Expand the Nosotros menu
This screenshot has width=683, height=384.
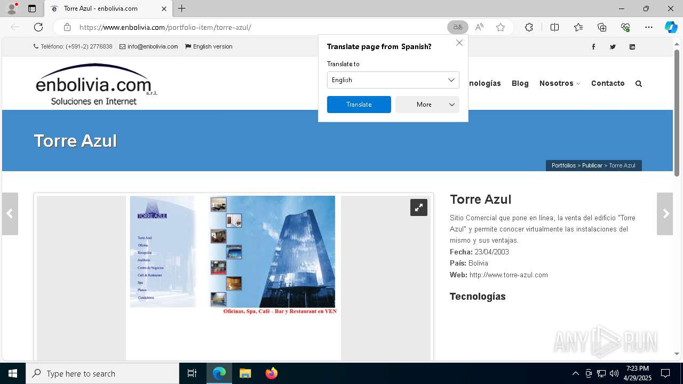[x=560, y=83]
